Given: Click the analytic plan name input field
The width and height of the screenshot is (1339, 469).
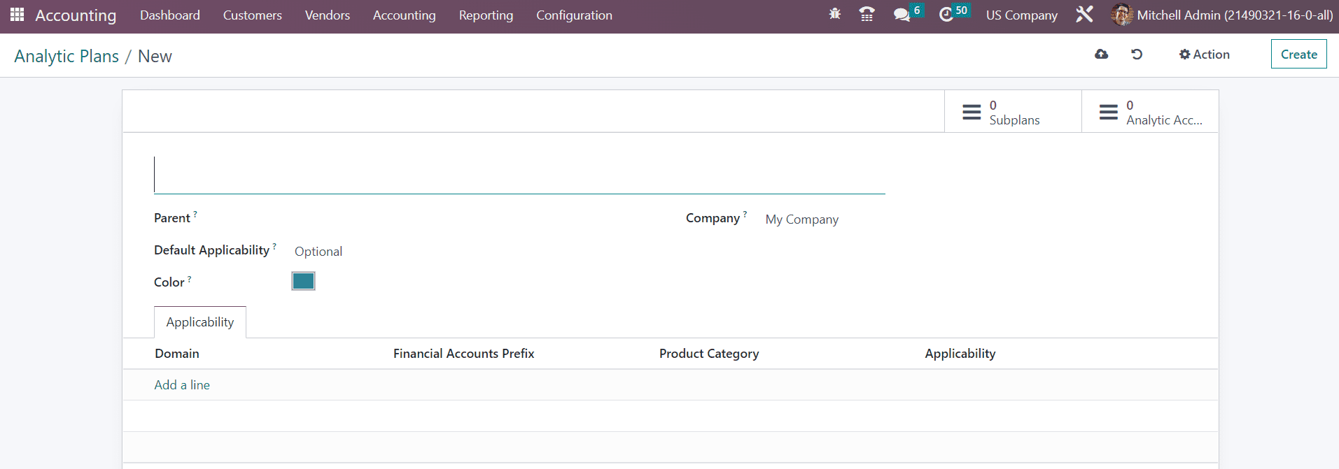Looking at the screenshot, I should 519,175.
